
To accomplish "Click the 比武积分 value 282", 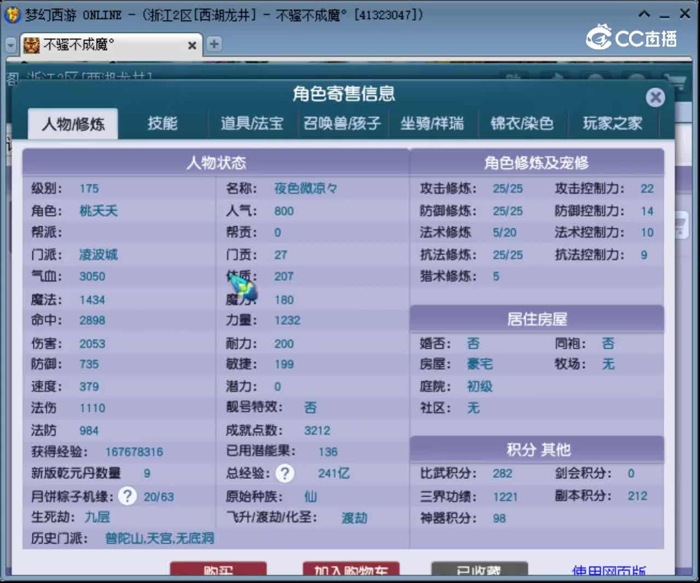I will point(503,474).
